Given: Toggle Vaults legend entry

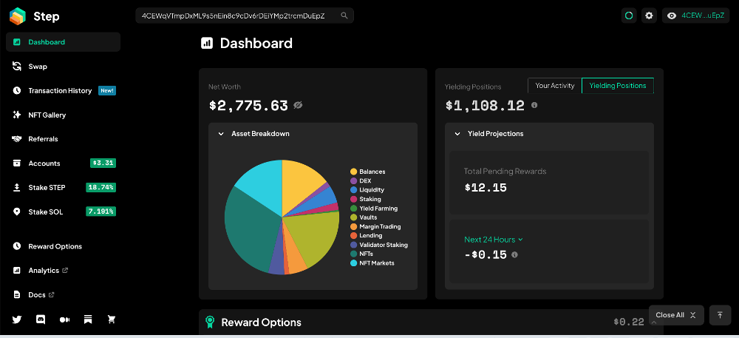Looking at the screenshot, I should coord(364,217).
